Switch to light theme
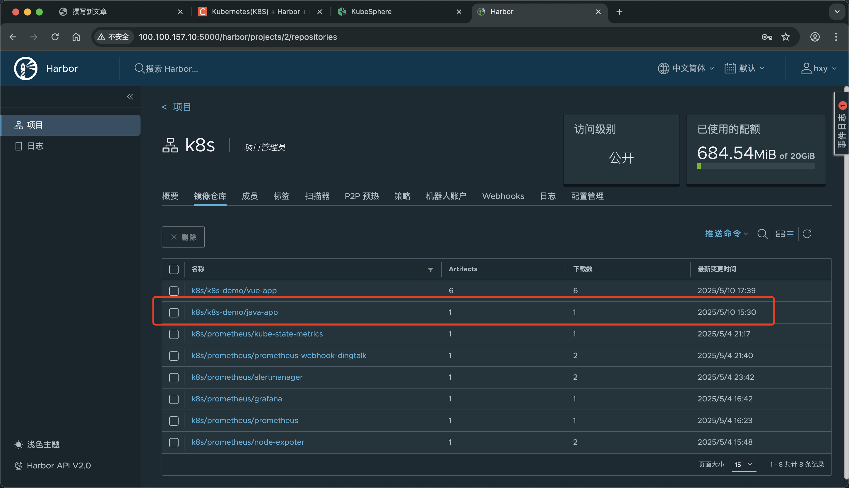 click(37, 444)
